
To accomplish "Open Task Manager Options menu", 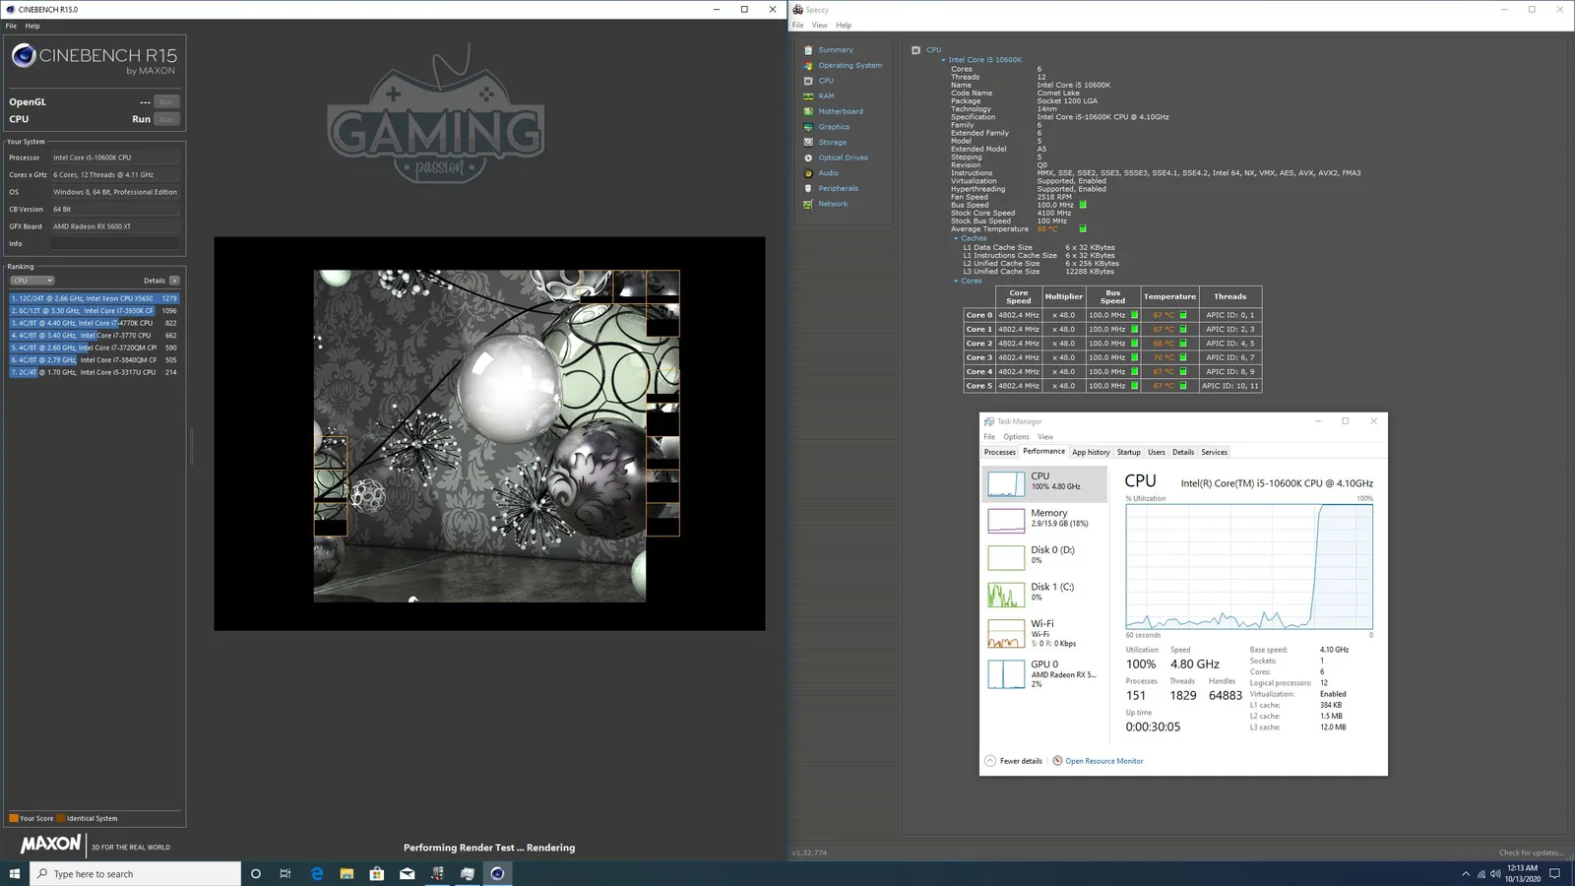I will pos(1016,437).
